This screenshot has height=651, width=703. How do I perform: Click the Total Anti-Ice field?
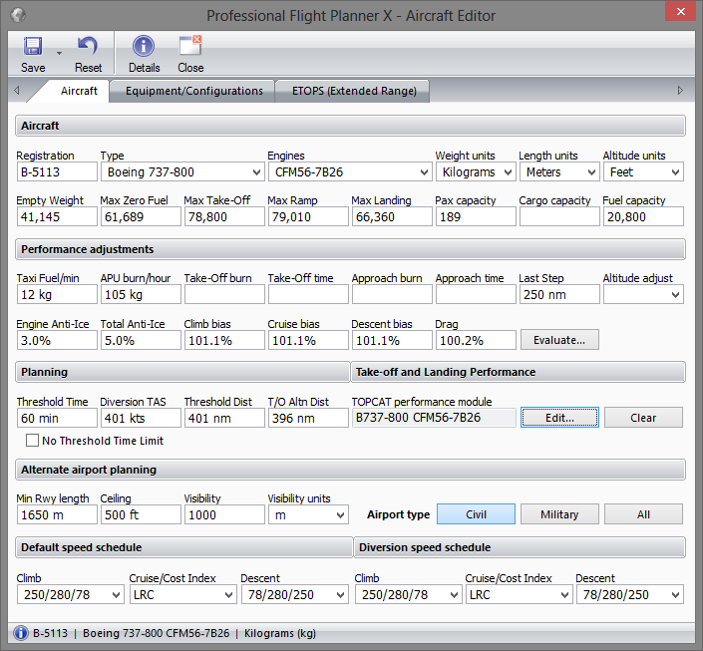(x=141, y=340)
